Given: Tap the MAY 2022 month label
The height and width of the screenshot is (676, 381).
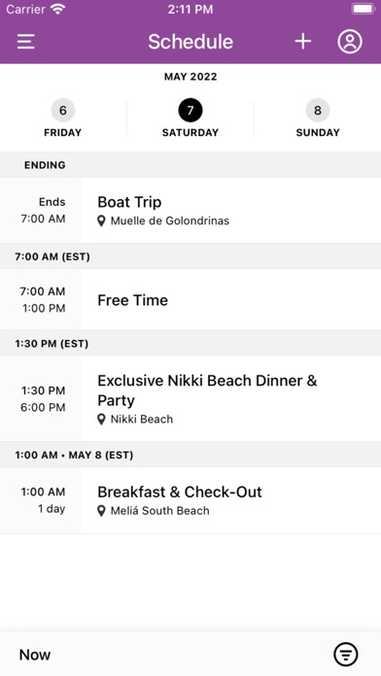Looking at the screenshot, I should 190,77.
